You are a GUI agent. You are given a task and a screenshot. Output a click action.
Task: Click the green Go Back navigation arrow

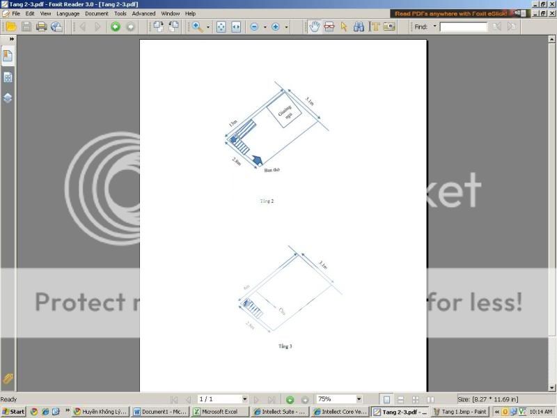116,27
